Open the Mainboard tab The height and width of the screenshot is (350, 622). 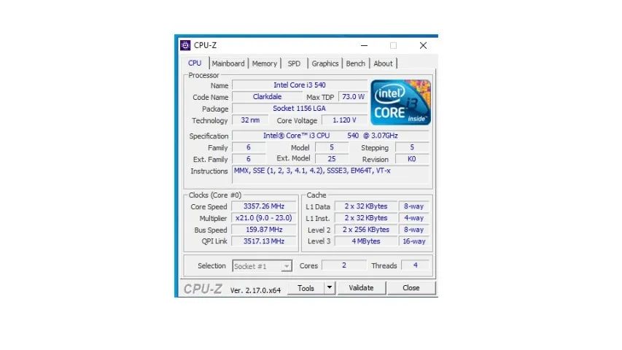pos(228,63)
